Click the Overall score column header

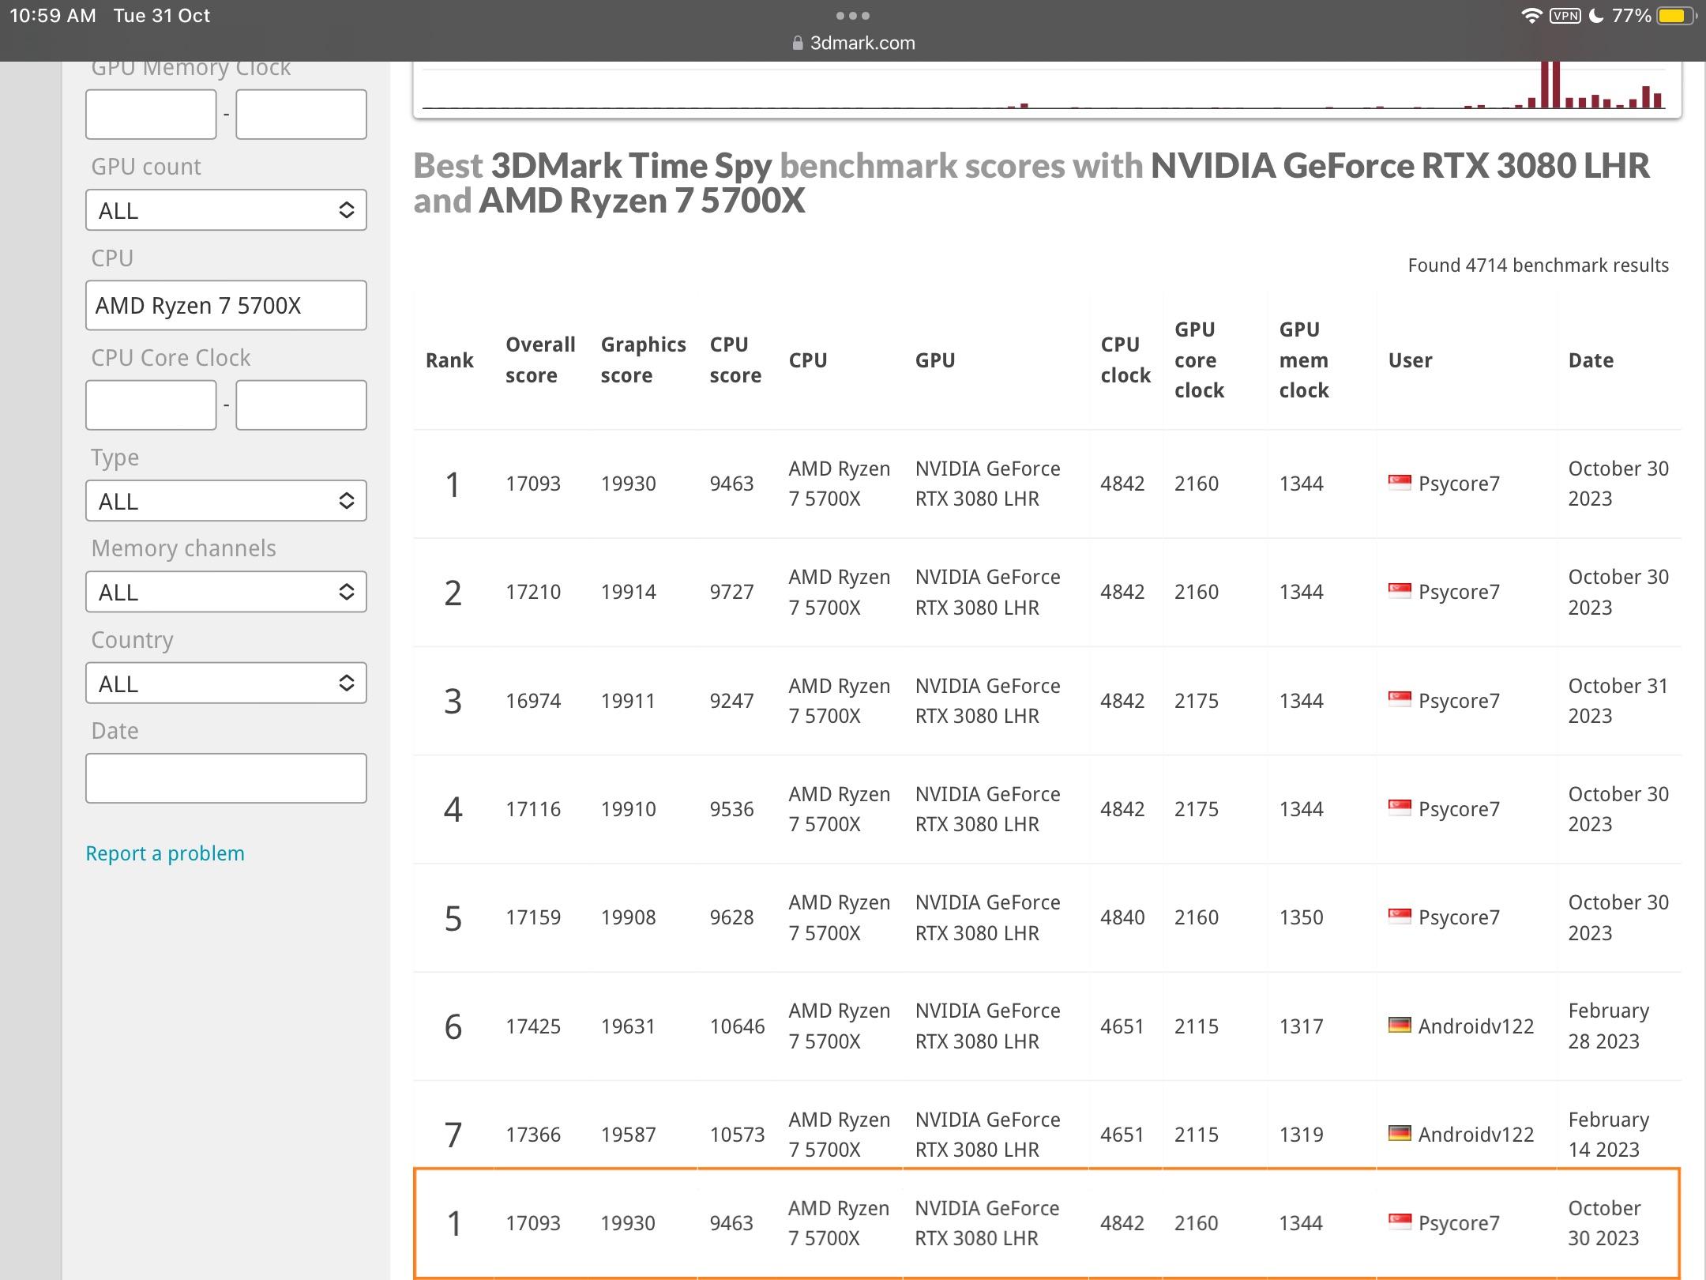click(540, 360)
